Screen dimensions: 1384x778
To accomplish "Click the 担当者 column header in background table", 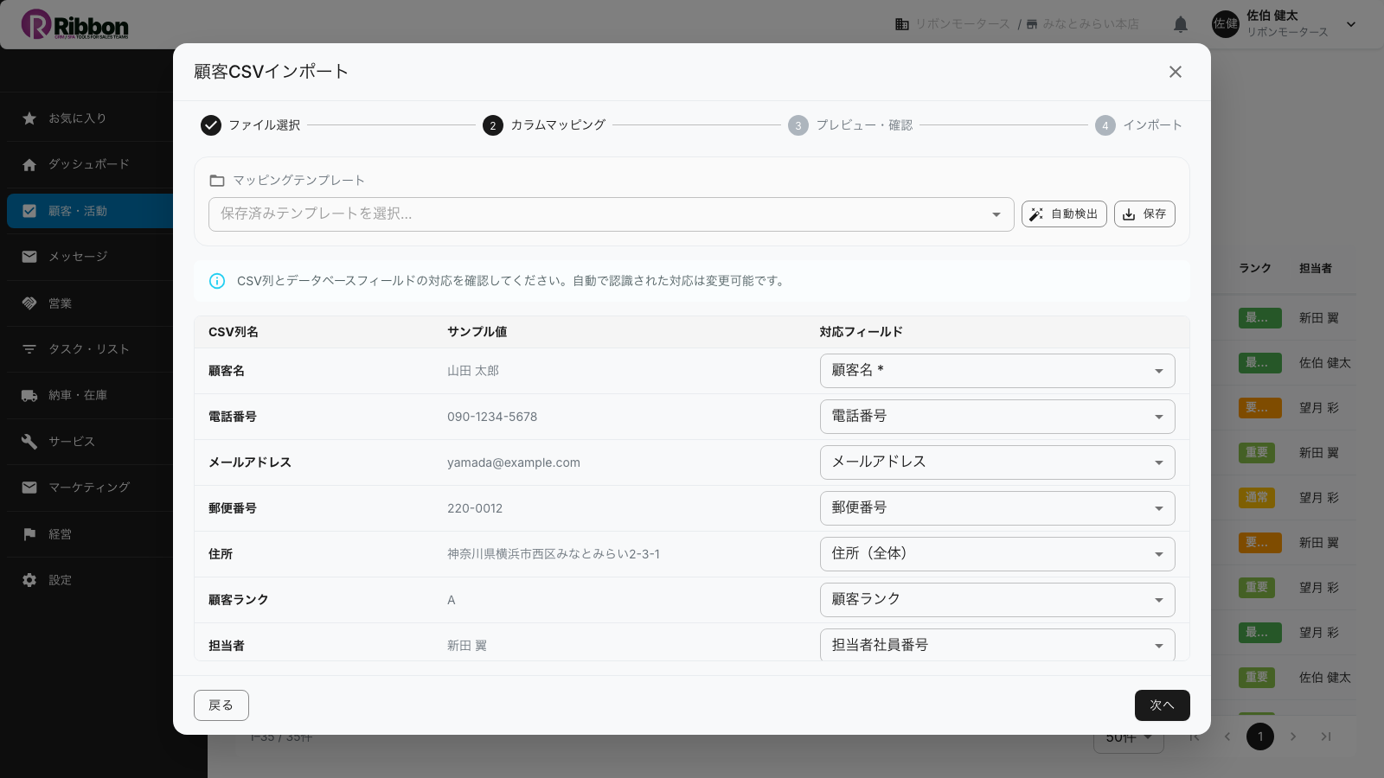I will point(1316,269).
